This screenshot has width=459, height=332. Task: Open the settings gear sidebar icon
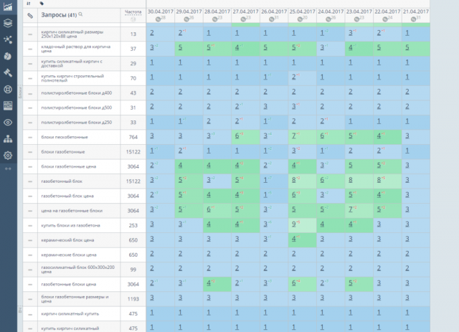point(8,155)
